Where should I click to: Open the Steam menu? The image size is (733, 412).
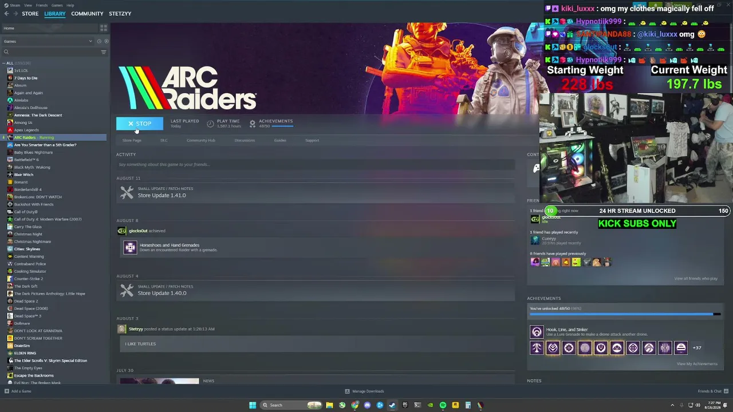pos(14,5)
